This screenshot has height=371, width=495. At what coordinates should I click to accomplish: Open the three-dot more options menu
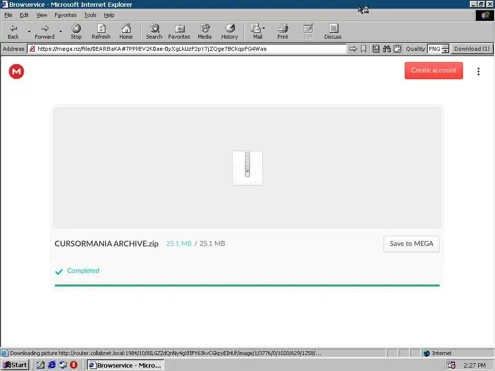478,71
